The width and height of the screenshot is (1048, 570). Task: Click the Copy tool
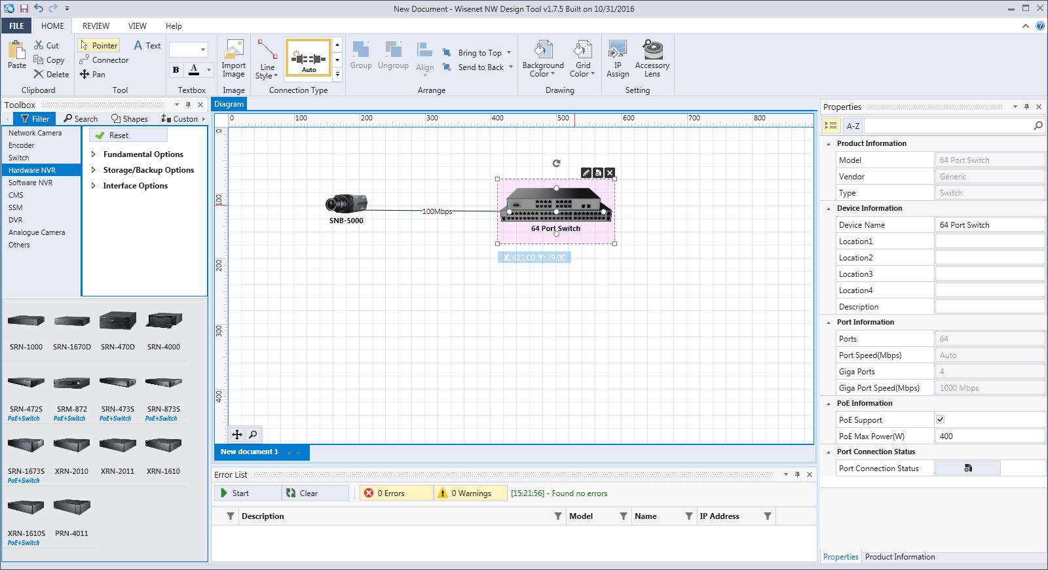(49, 60)
